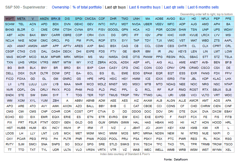Open the PYPL ticker cell

coord(90,41)
